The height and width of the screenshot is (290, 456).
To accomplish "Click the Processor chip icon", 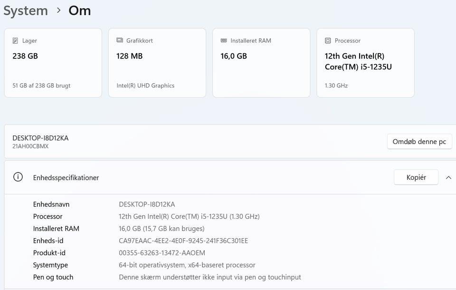I will click(328, 41).
